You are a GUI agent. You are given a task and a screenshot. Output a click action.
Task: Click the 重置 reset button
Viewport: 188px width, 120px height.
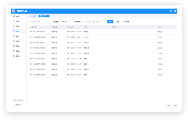tap(118, 22)
